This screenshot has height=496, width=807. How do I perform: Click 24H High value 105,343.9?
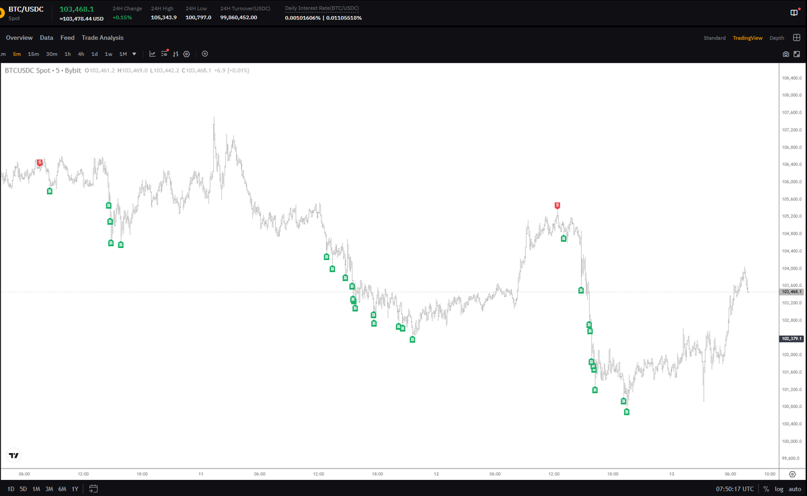pos(163,17)
